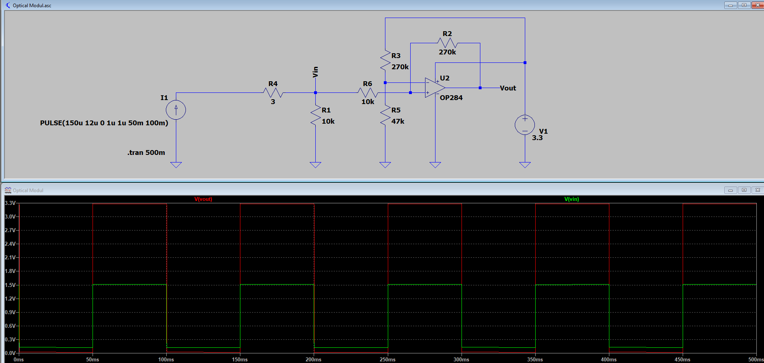
Task: Click the .tran 500m directive text
Action: tap(146, 152)
